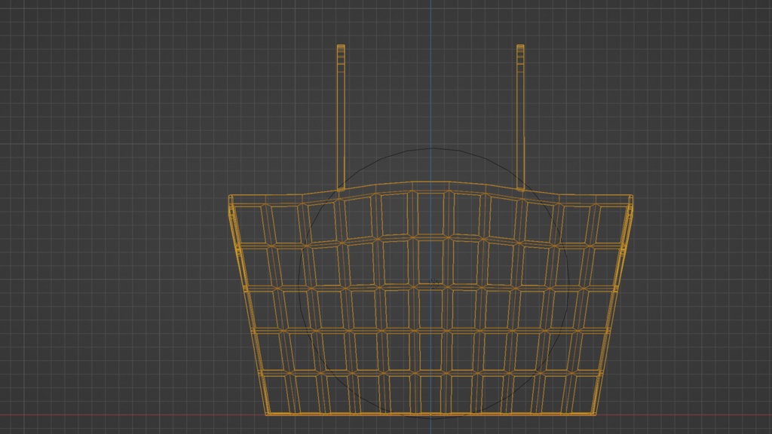772x434 pixels.
Task: Click the right handle of the basket
Action: pyautogui.click(x=520, y=113)
